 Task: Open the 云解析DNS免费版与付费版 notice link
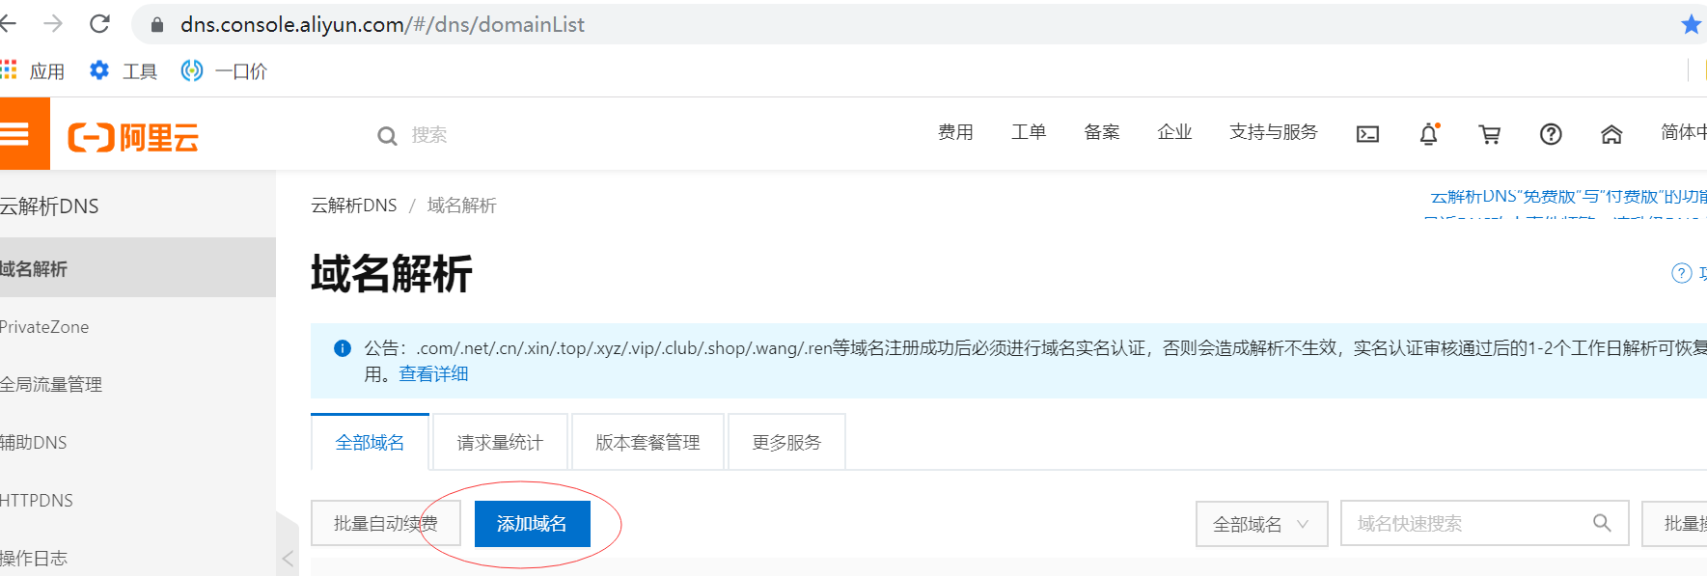[x=1568, y=197]
